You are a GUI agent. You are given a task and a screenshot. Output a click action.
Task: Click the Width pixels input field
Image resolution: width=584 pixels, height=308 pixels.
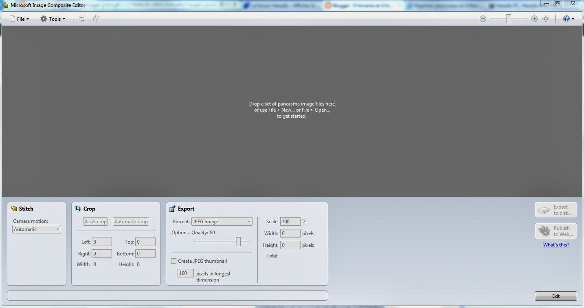pos(290,233)
